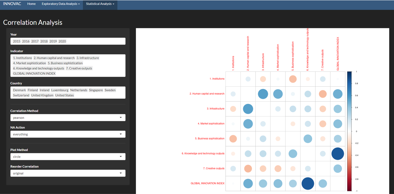394x194 pixels.
Task: Click the correlation color scale legend bar
Action: (x=349, y=131)
